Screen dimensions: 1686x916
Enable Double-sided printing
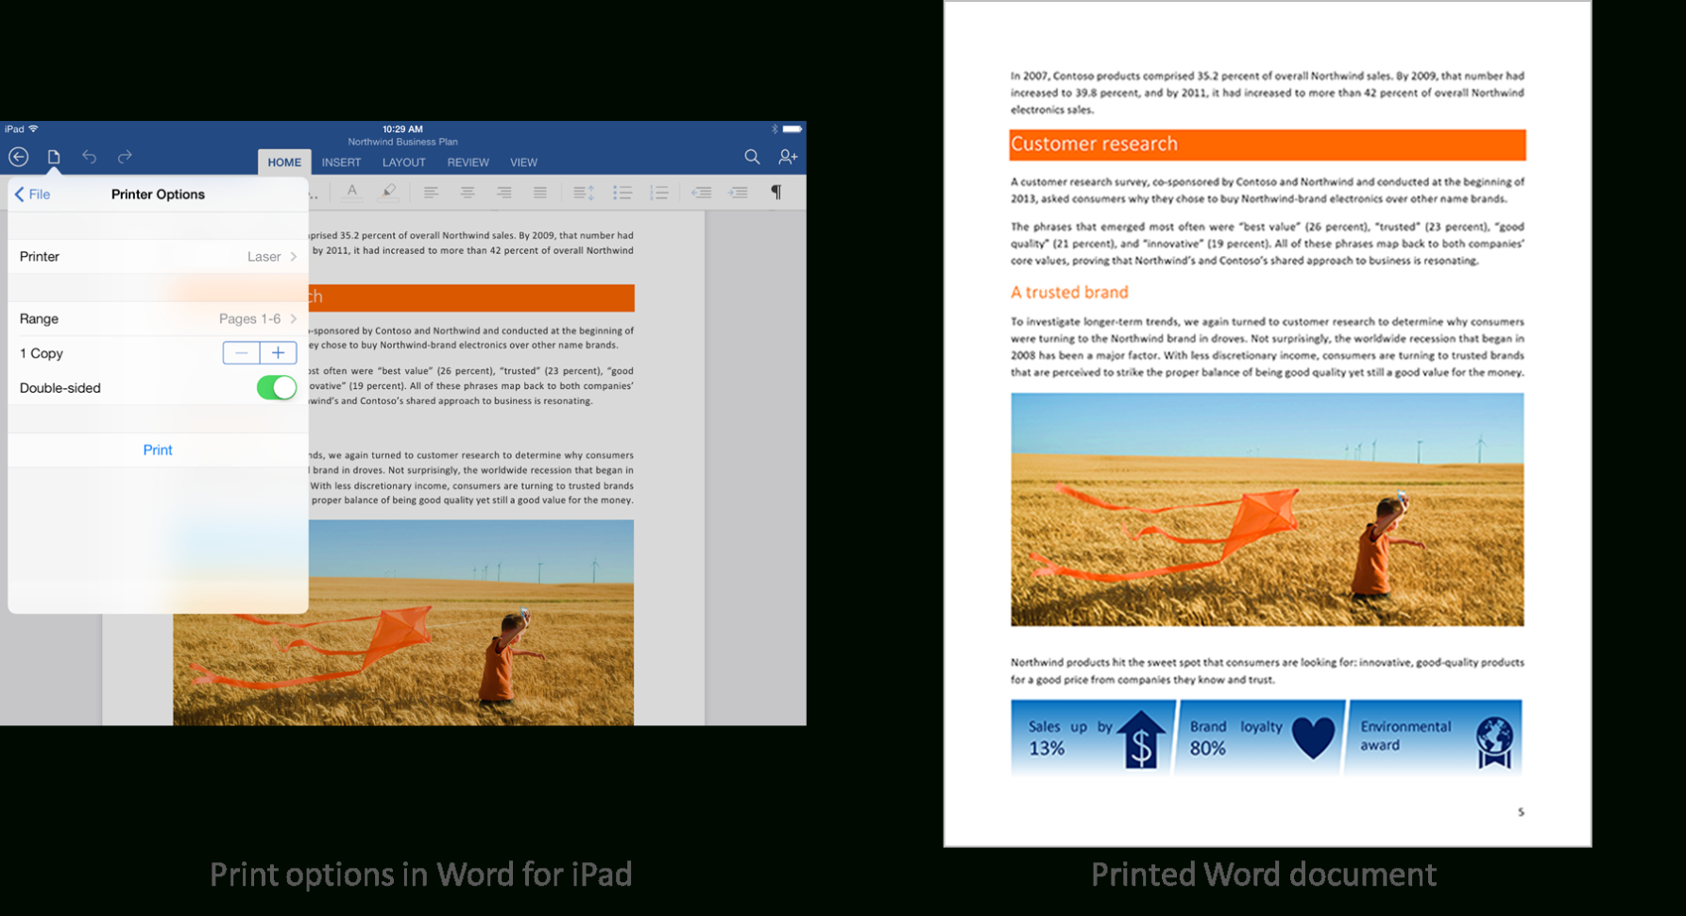tap(276, 387)
